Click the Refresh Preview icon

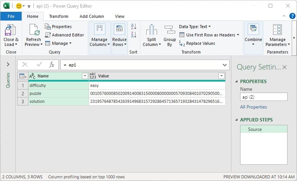click(x=34, y=30)
